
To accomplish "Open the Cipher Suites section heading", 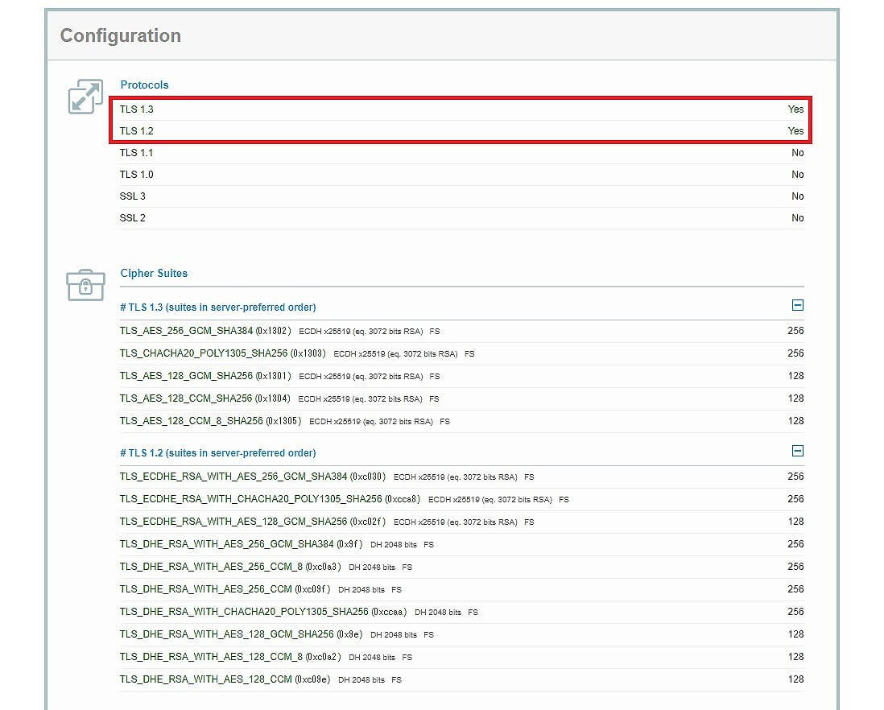I will pos(154,274).
